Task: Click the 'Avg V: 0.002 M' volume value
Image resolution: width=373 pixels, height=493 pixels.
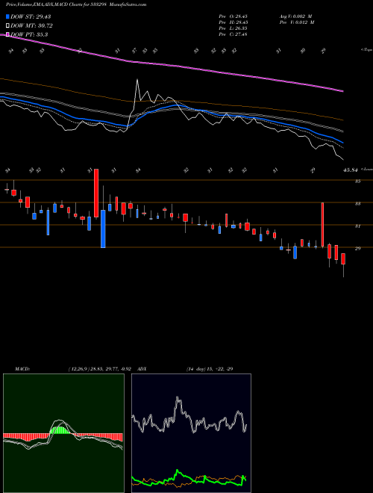Action: pyautogui.click(x=295, y=16)
